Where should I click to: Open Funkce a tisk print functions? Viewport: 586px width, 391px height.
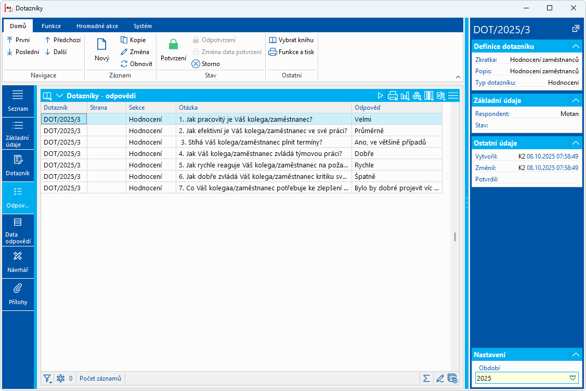[292, 52]
